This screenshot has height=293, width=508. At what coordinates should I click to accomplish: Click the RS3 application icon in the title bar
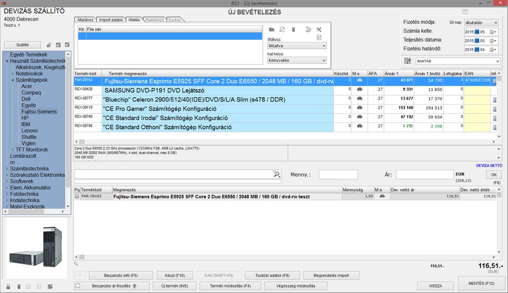[x=3, y=3]
